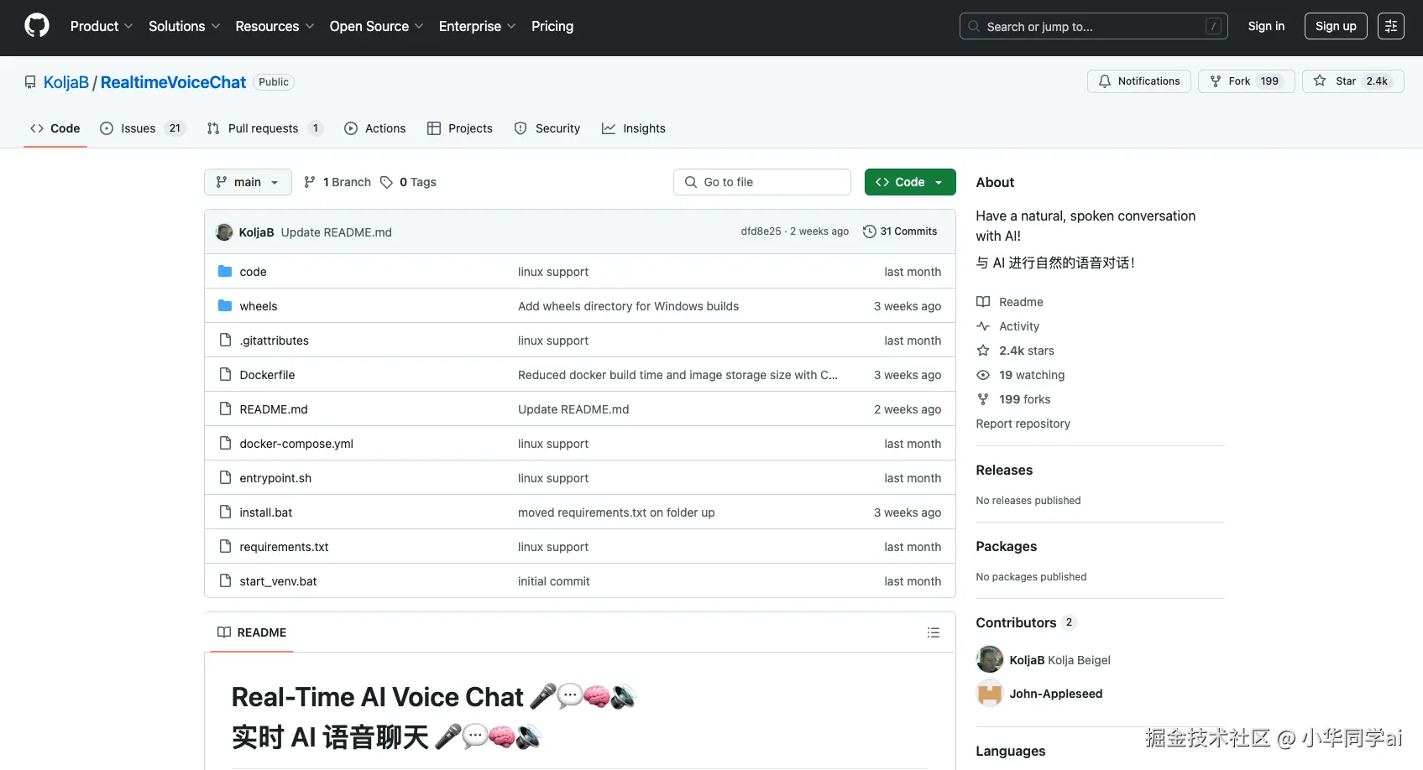
Task: Open the green Code dropdown button
Action: pos(910,182)
